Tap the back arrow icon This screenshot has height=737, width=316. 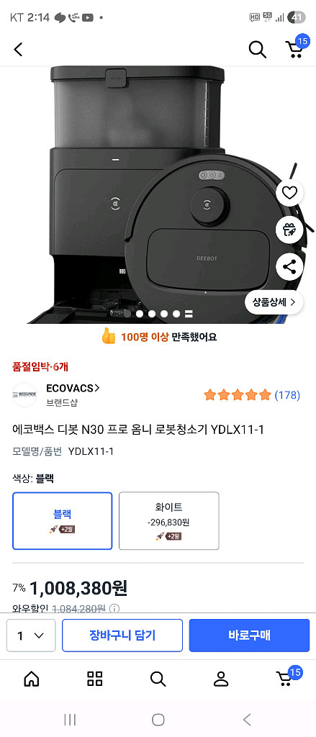click(18, 50)
